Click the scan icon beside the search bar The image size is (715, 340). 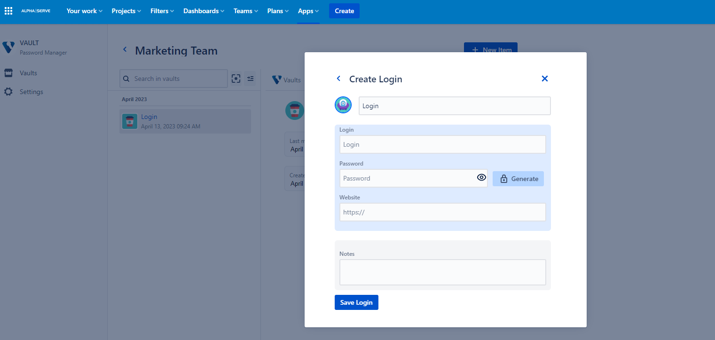(236, 79)
